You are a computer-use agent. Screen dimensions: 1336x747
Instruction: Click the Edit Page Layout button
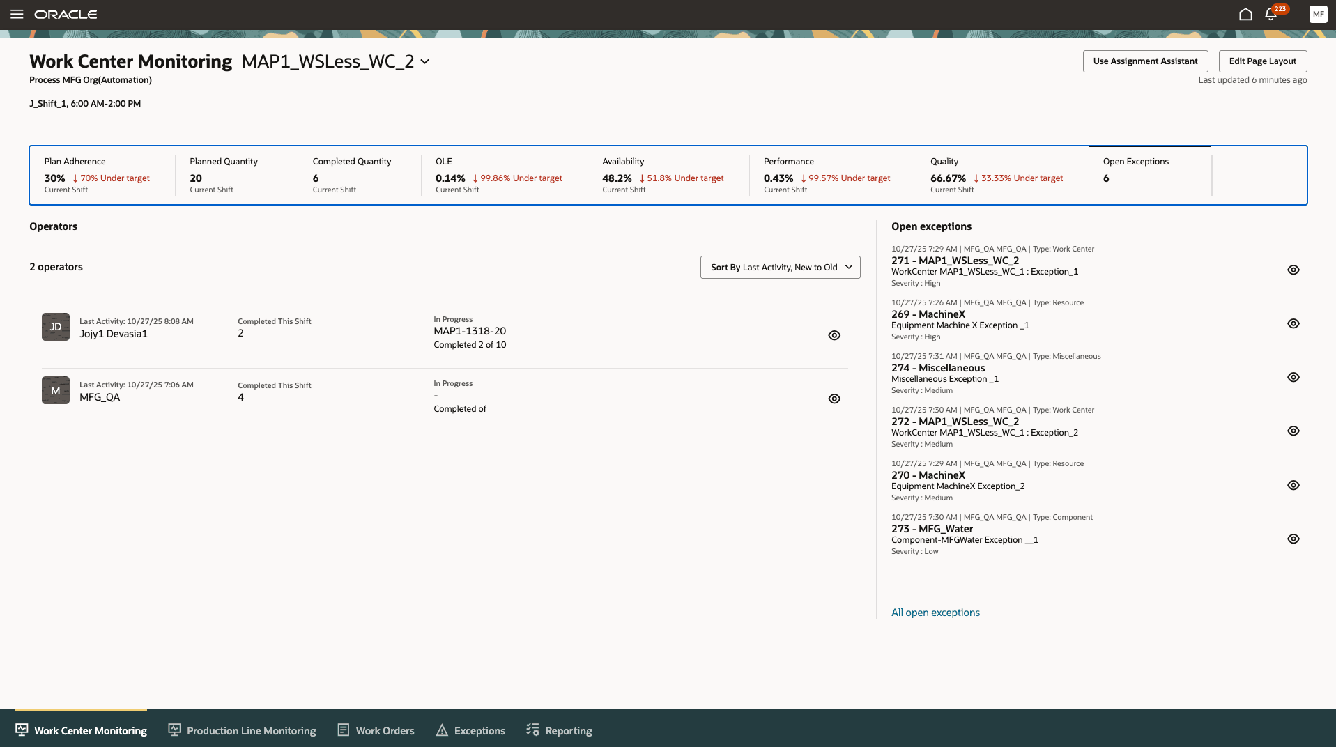(1262, 61)
